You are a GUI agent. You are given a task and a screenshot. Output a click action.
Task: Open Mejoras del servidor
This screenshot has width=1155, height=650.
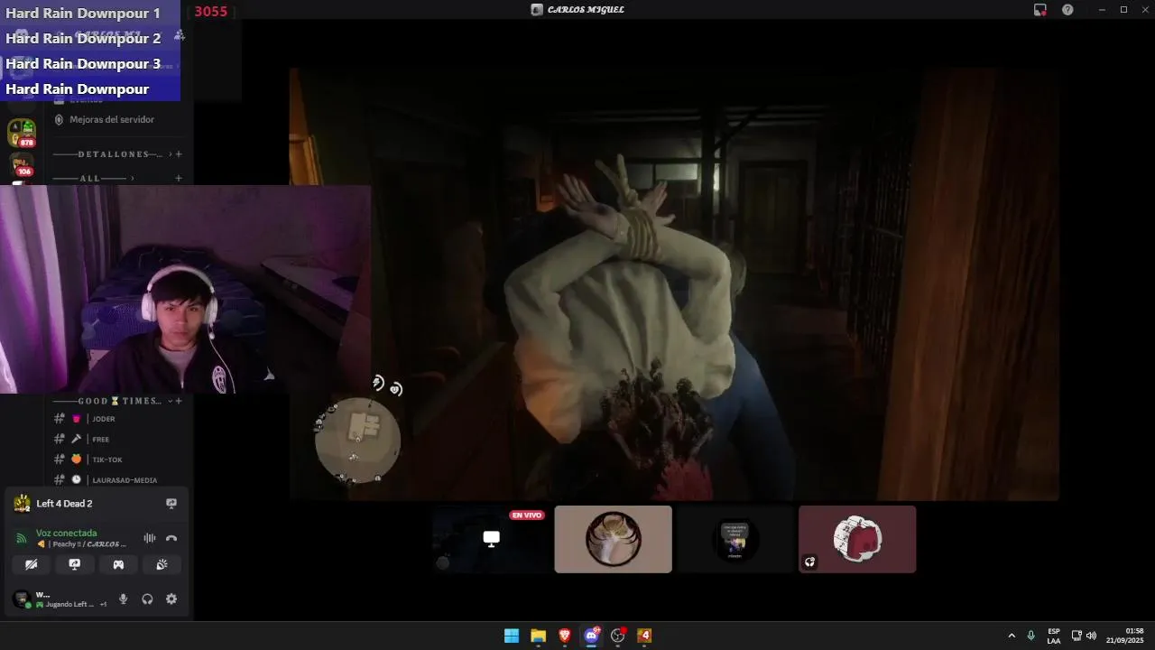112,119
